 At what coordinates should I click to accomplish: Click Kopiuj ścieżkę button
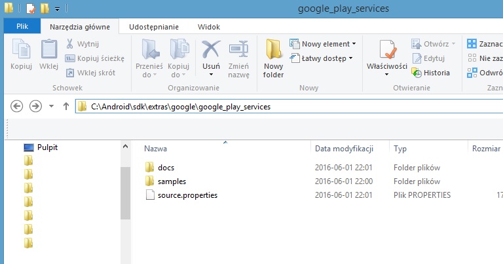pos(94,58)
